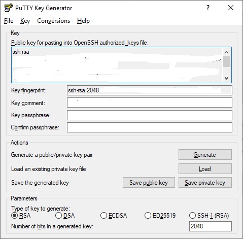Select the DSA key type
The image size is (243, 239).
click(65, 216)
